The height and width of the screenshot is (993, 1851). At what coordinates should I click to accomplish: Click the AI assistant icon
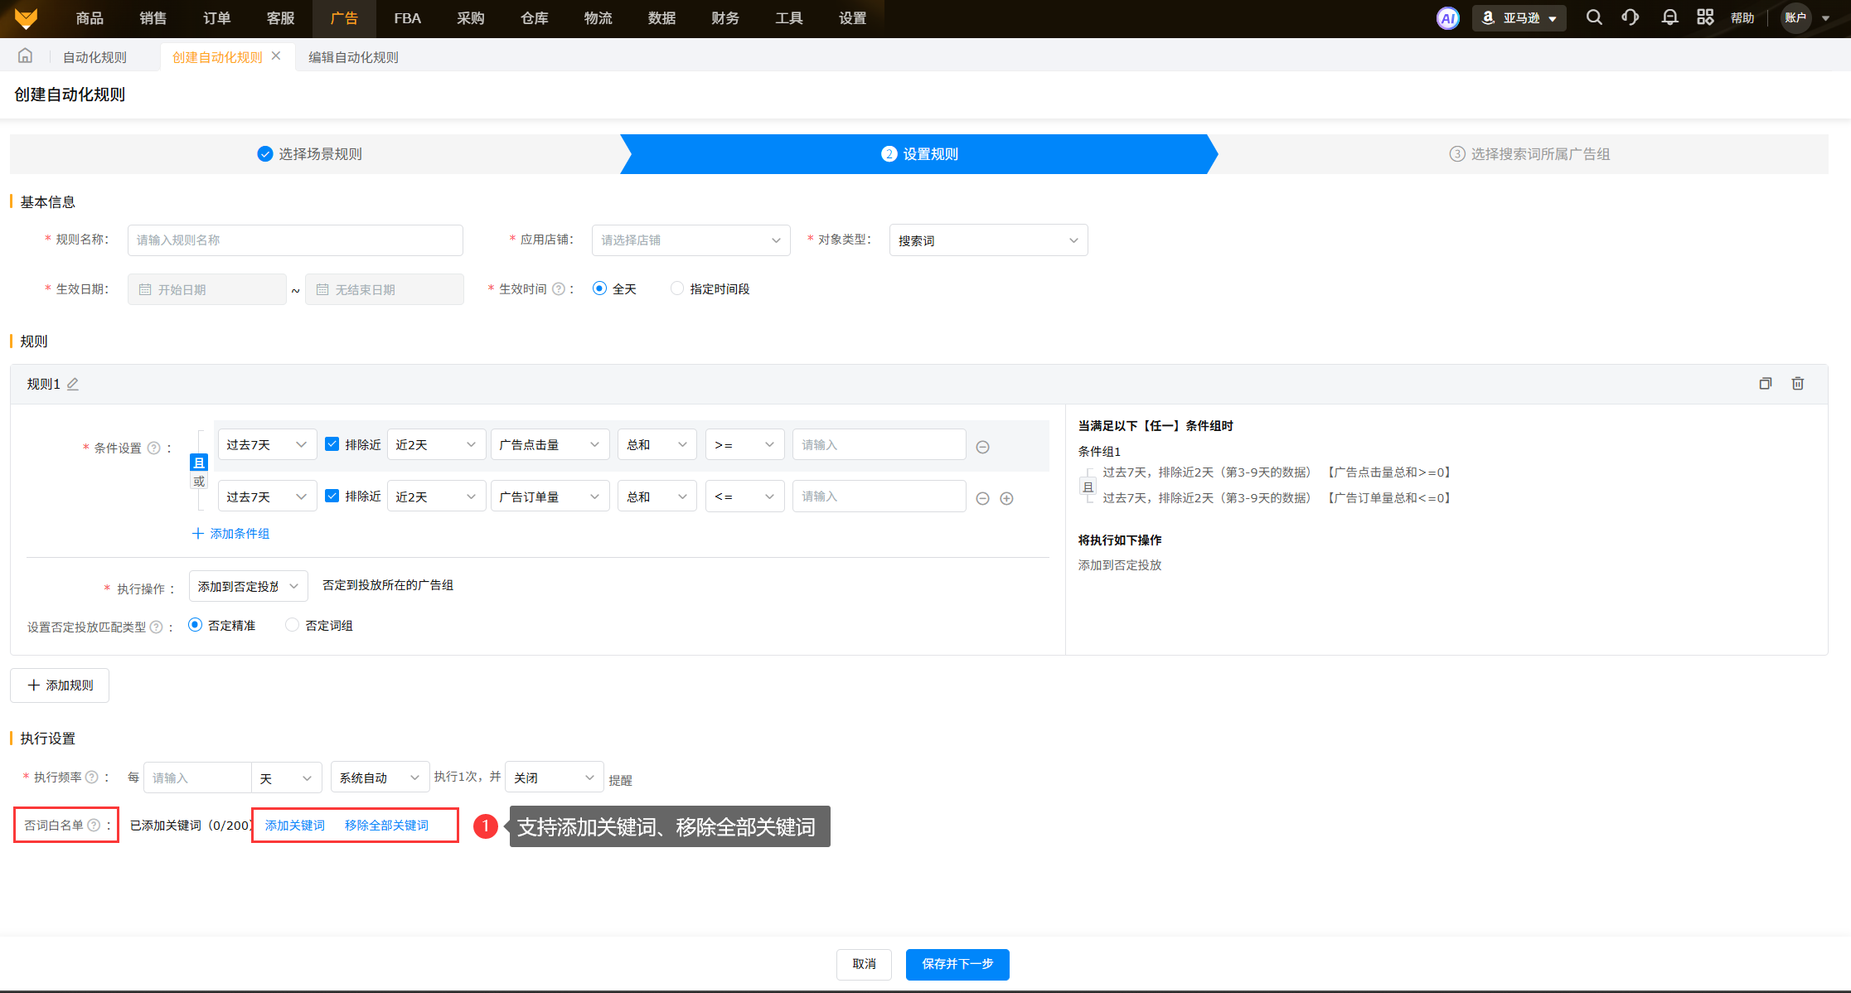click(x=1447, y=18)
